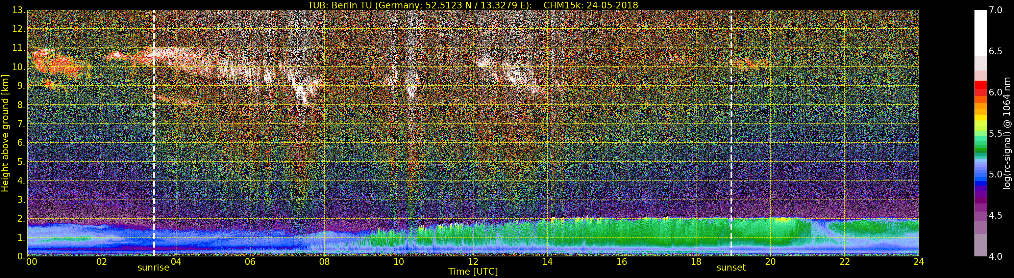Click the white segment at the top of the colorbar
The width and height of the screenshot is (1014, 278).
click(x=981, y=33)
